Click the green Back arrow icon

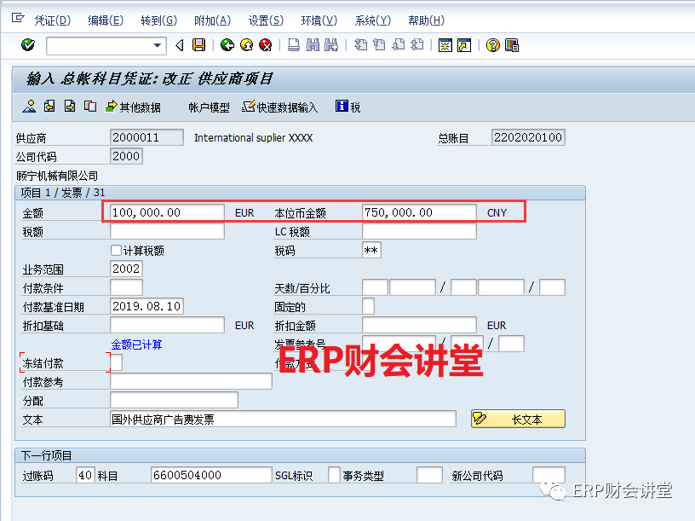coord(227,45)
